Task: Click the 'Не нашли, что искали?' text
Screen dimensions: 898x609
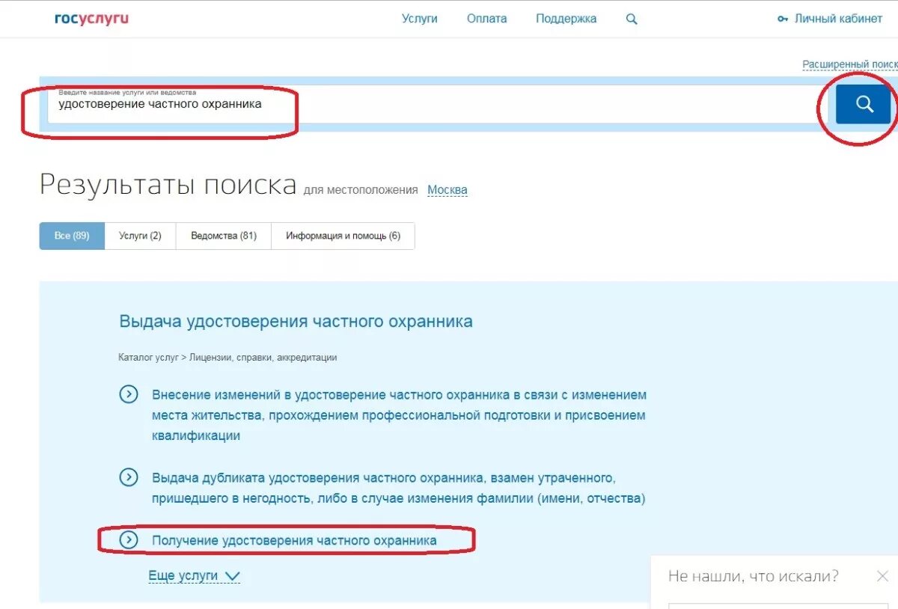Action: click(x=754, y=576)
